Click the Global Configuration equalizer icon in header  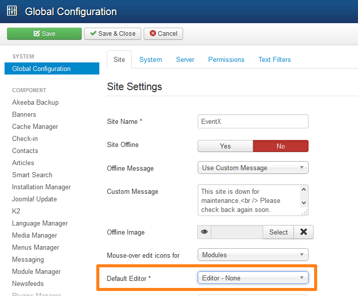[x=12, y=11]
